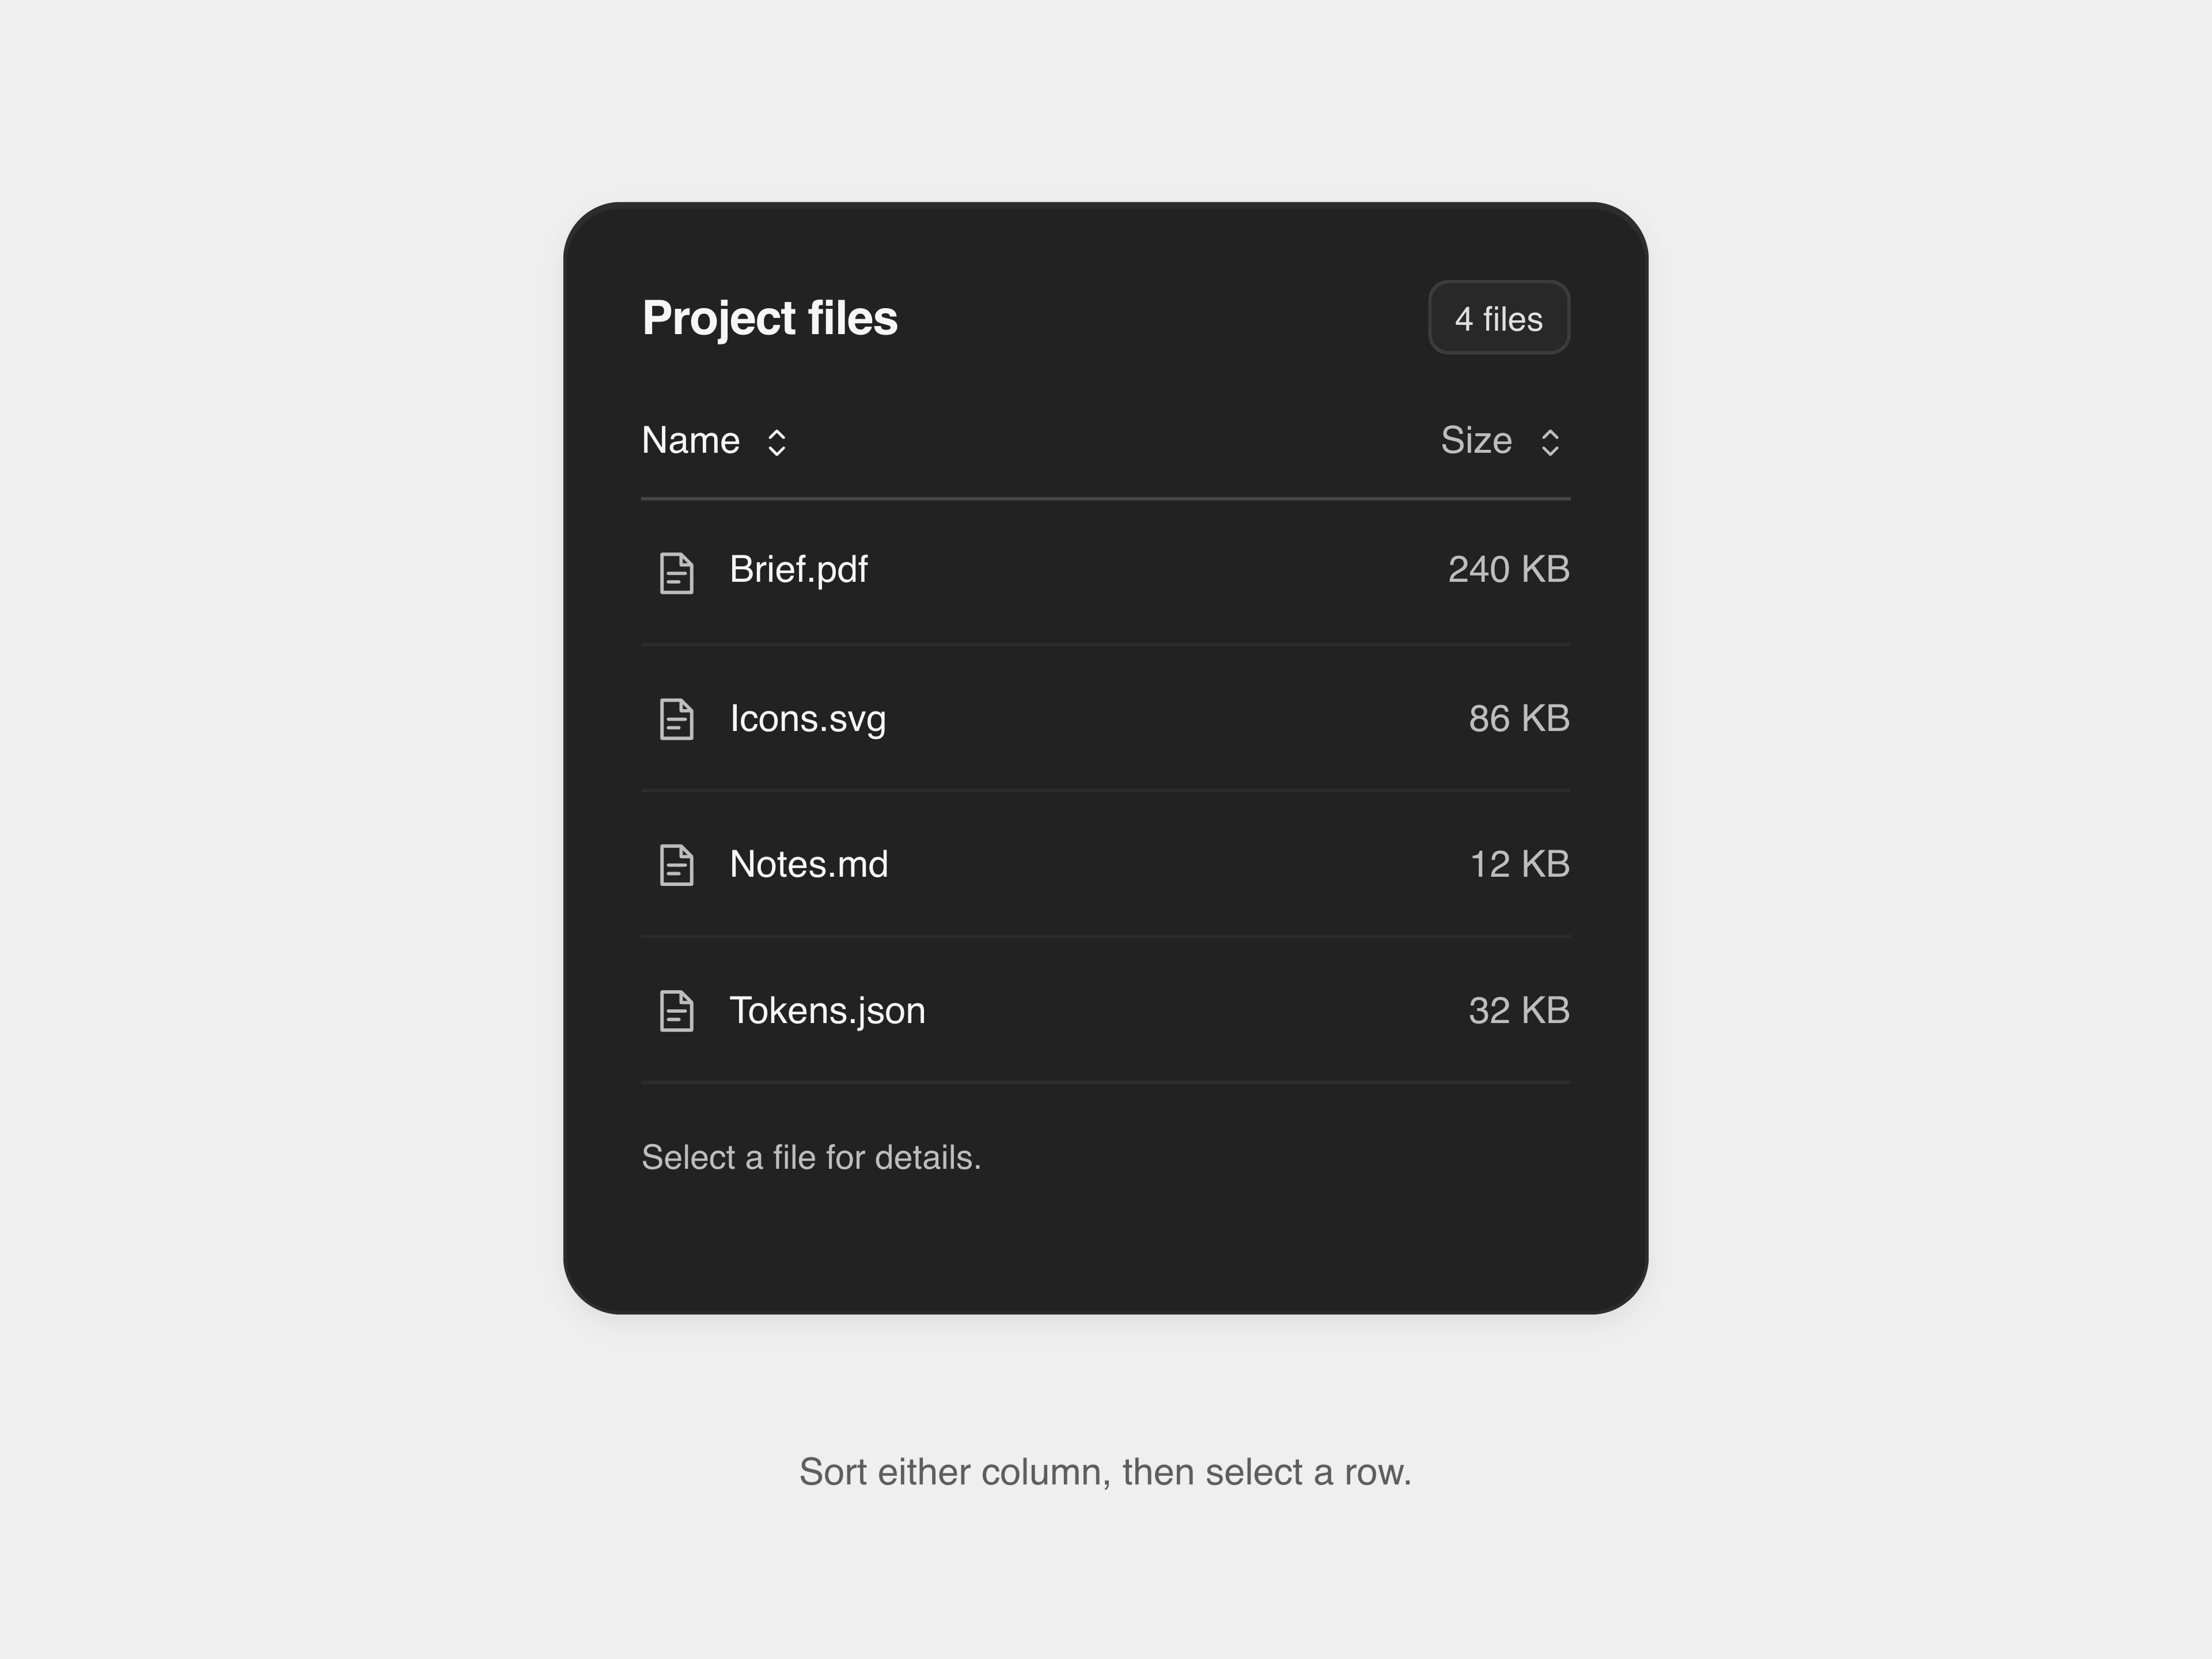Click the 4 files badge
Image resolution: width=2212 pixels, height=1659 pixels.
click(x=1499, y=318)
